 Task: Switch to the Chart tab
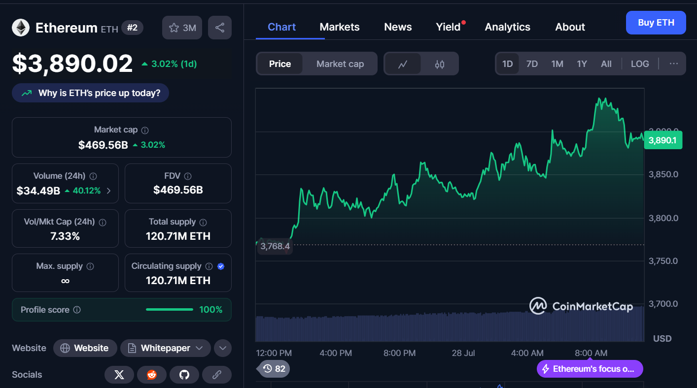[x=281, y=27]
